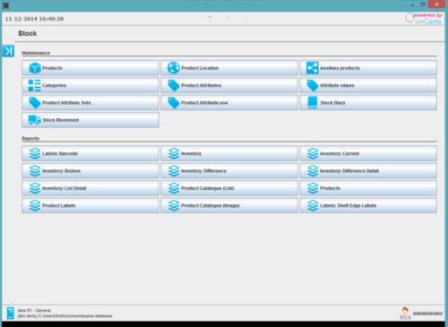Click the Administrator user avatar
The image size is (448, 327).
[x=405, y=313]
